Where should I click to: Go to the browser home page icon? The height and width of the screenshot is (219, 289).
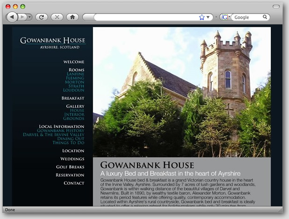tap(72, 17)
